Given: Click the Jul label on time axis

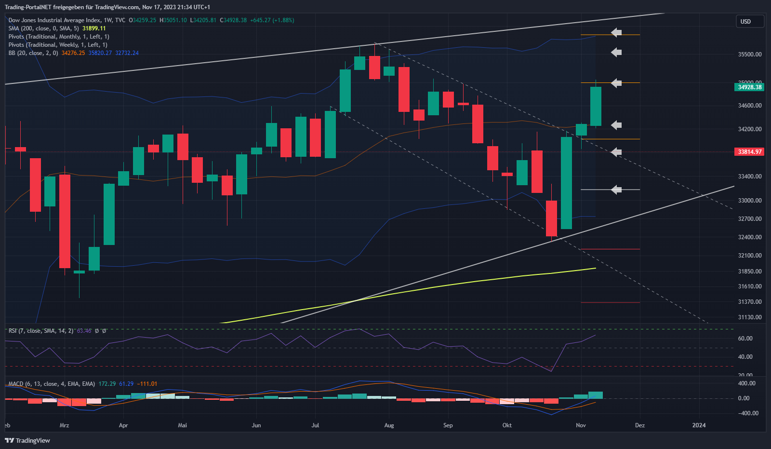Looking at the screenshot, I should [315, 425].
